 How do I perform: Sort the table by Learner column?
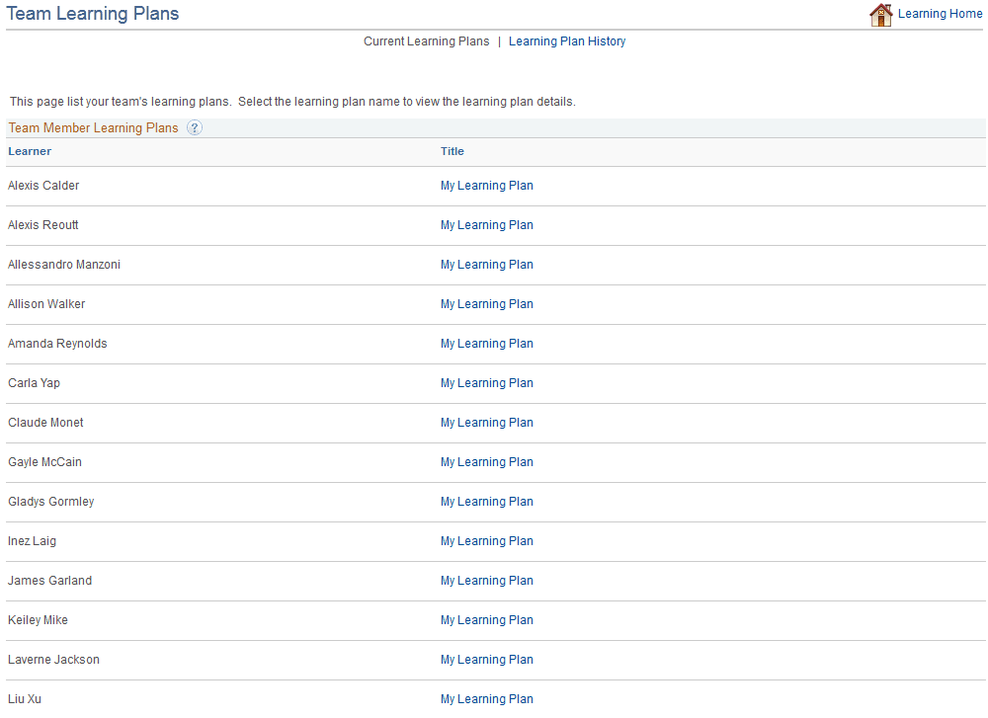(x=30, y=151)
